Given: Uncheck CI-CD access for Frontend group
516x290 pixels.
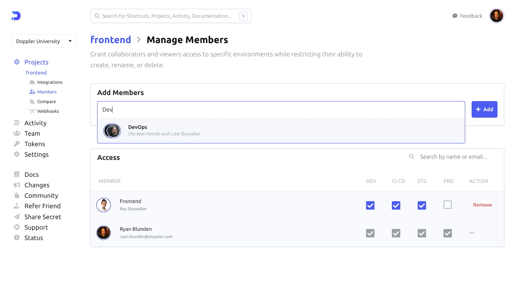Looking at the screenshot, I should 396,205.
